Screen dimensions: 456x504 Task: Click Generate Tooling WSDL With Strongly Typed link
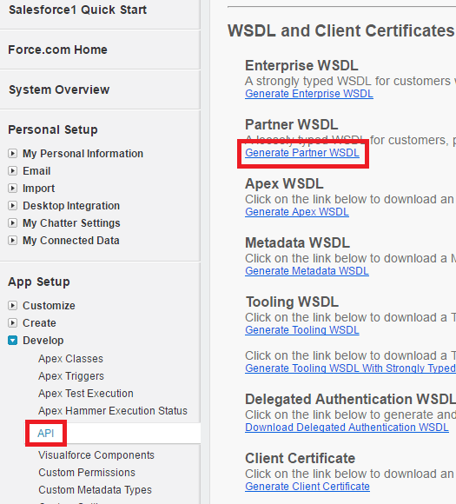point(351,368)
